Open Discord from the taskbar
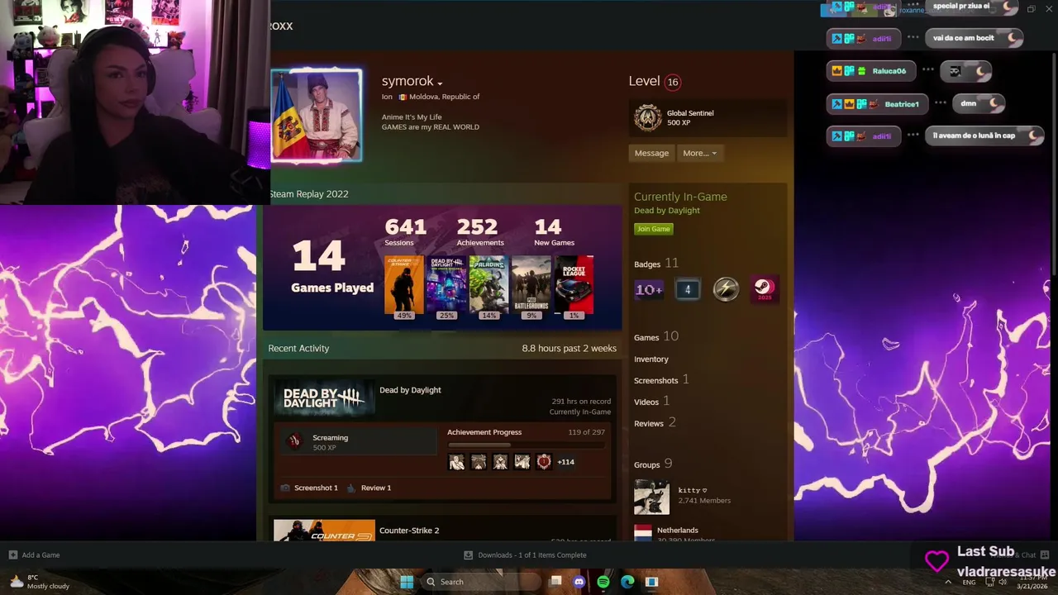Screen dimensions: 1058x595 (x=579, y=582)
